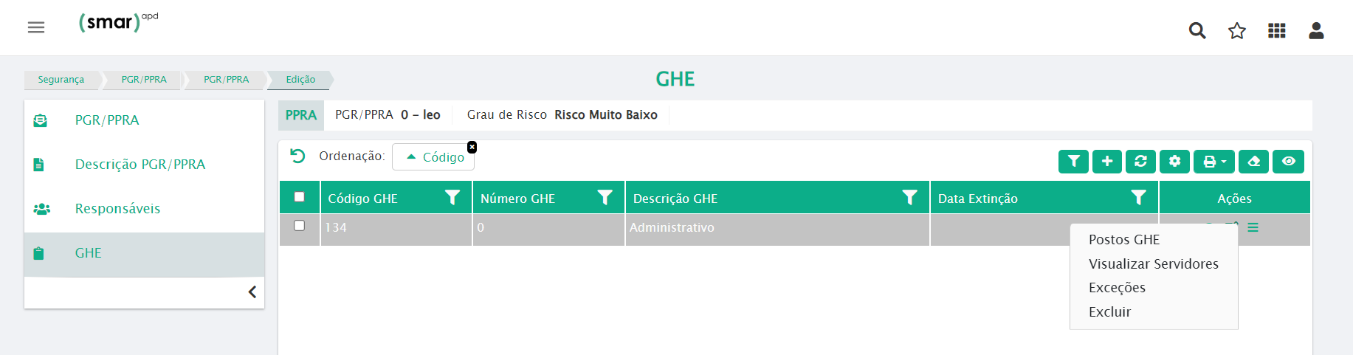1353x355 pixels.
Task: Check the select-all header checkbox
Action: [299, 197]
